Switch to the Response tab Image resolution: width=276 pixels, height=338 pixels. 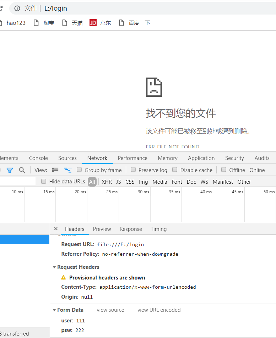click(x=131, y=229)
